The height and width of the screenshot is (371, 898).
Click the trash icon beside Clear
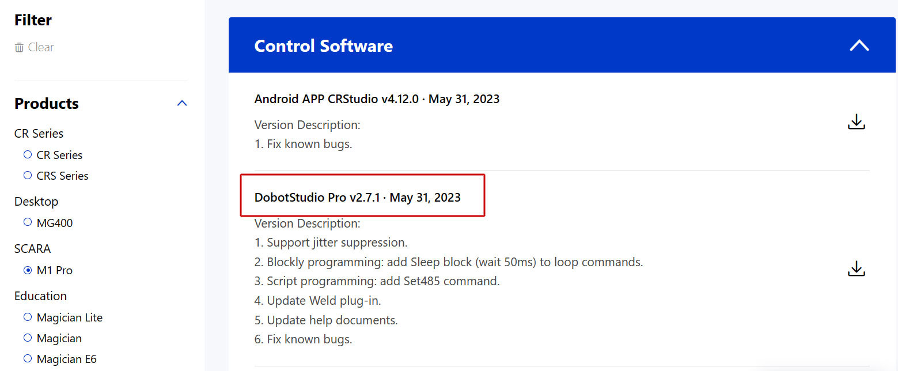pyautogui.click(x=20, y=47)
